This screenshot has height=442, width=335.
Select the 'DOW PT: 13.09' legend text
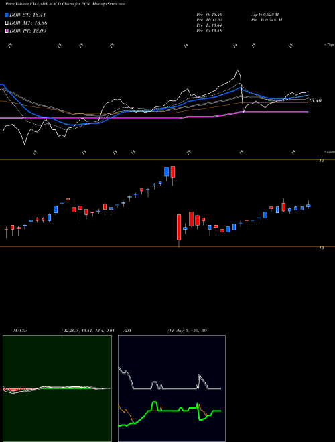(28, 31)
